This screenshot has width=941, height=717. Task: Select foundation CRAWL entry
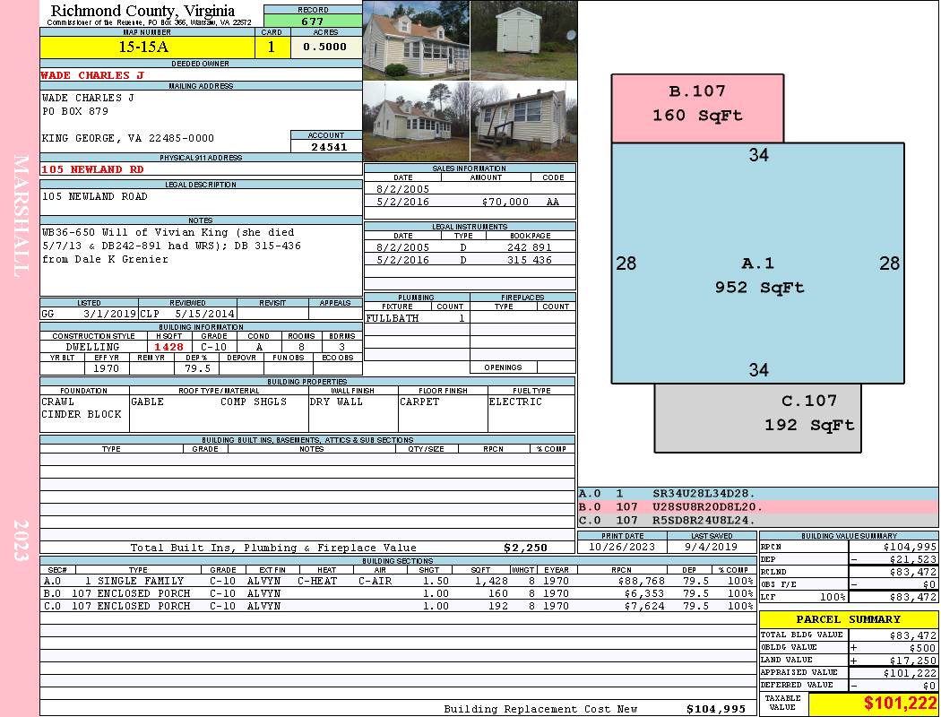[x=57, y=402]
